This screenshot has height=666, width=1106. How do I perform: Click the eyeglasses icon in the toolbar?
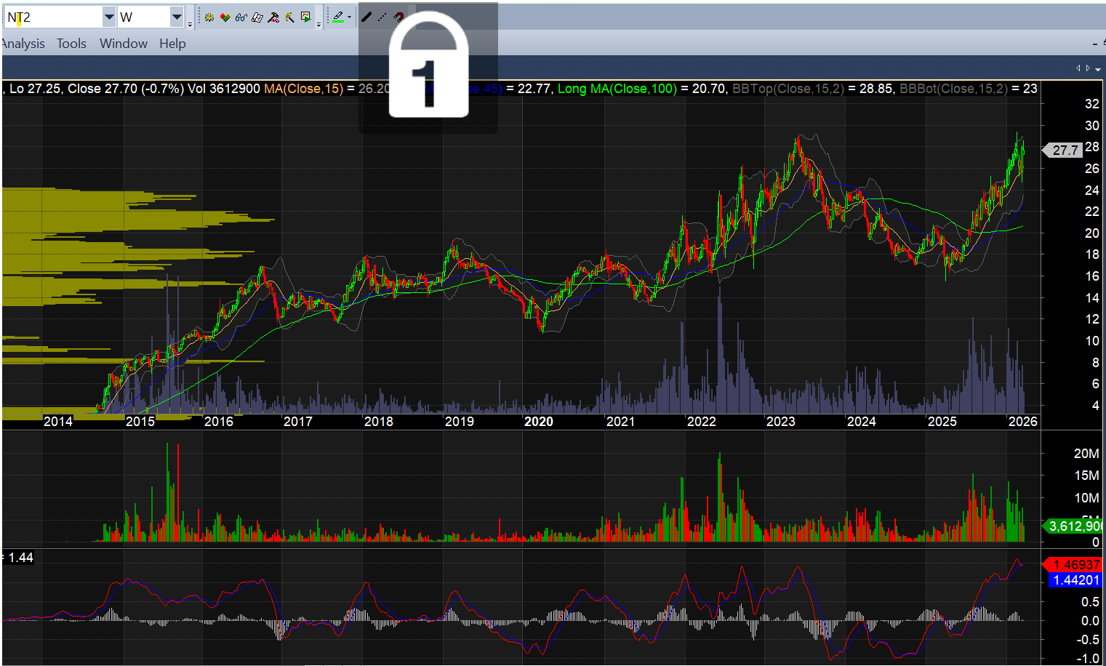[241, 17]
